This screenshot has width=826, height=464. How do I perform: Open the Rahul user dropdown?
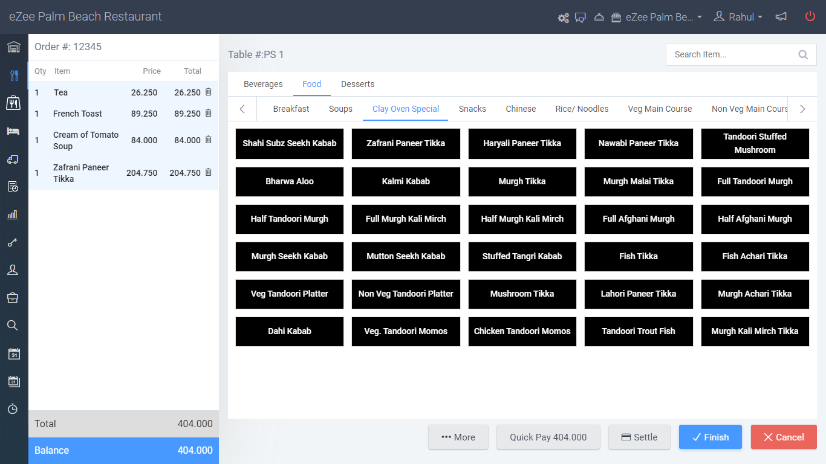click(x=738, y=17)
